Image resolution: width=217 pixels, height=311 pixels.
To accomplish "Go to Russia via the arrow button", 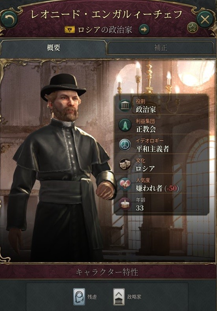I will [144, 30].
